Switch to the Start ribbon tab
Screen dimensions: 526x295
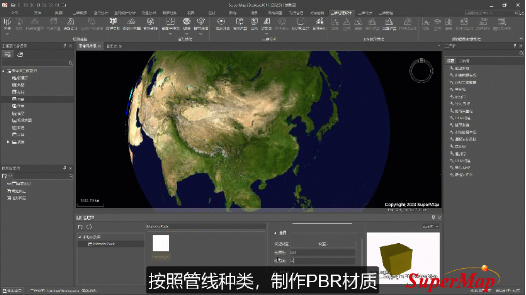(x=38, y=13)
